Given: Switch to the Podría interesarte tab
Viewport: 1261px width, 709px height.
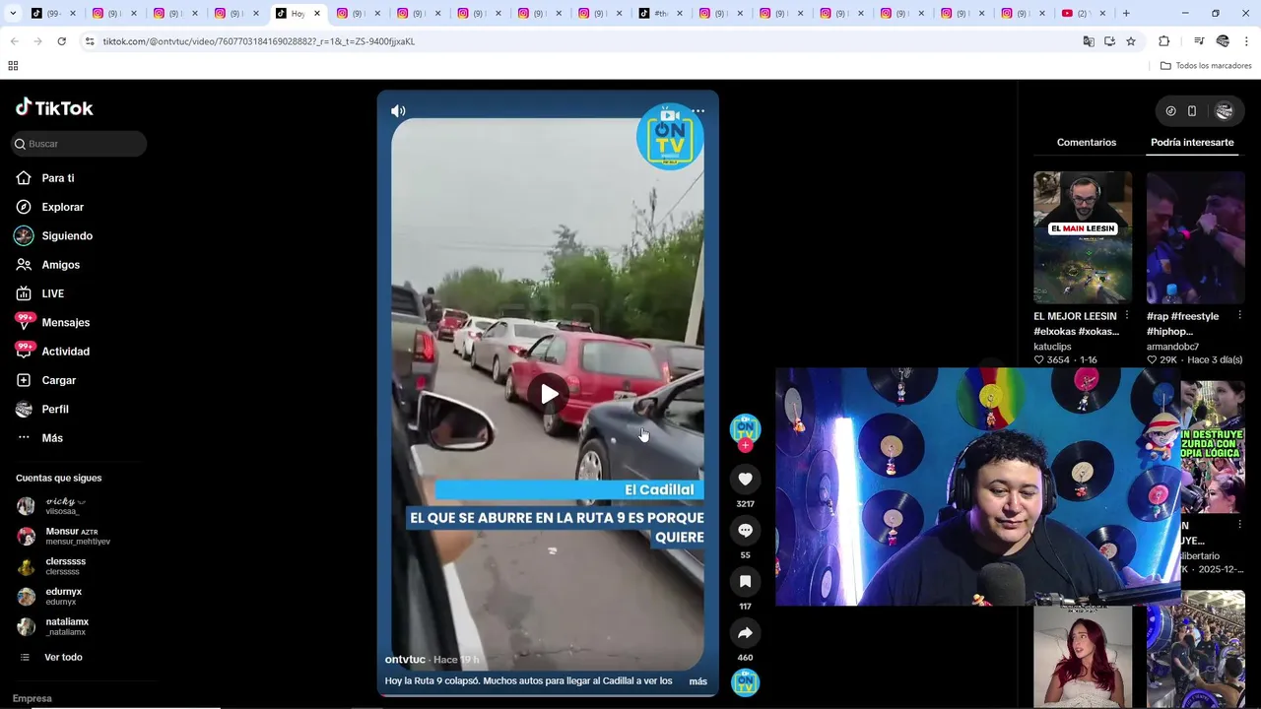Looking at the screenshot, I should coord(1192,143).
